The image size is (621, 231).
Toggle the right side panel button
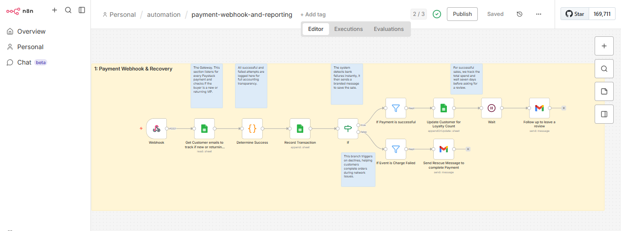(604, 114)
